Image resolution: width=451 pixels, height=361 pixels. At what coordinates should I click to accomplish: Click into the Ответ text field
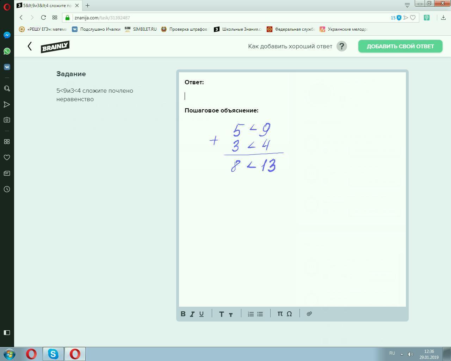pyautogui.click(x=292, y=96)
